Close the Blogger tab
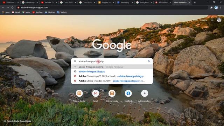The width and height of the screenshot is (224, 126). [113, 2]
